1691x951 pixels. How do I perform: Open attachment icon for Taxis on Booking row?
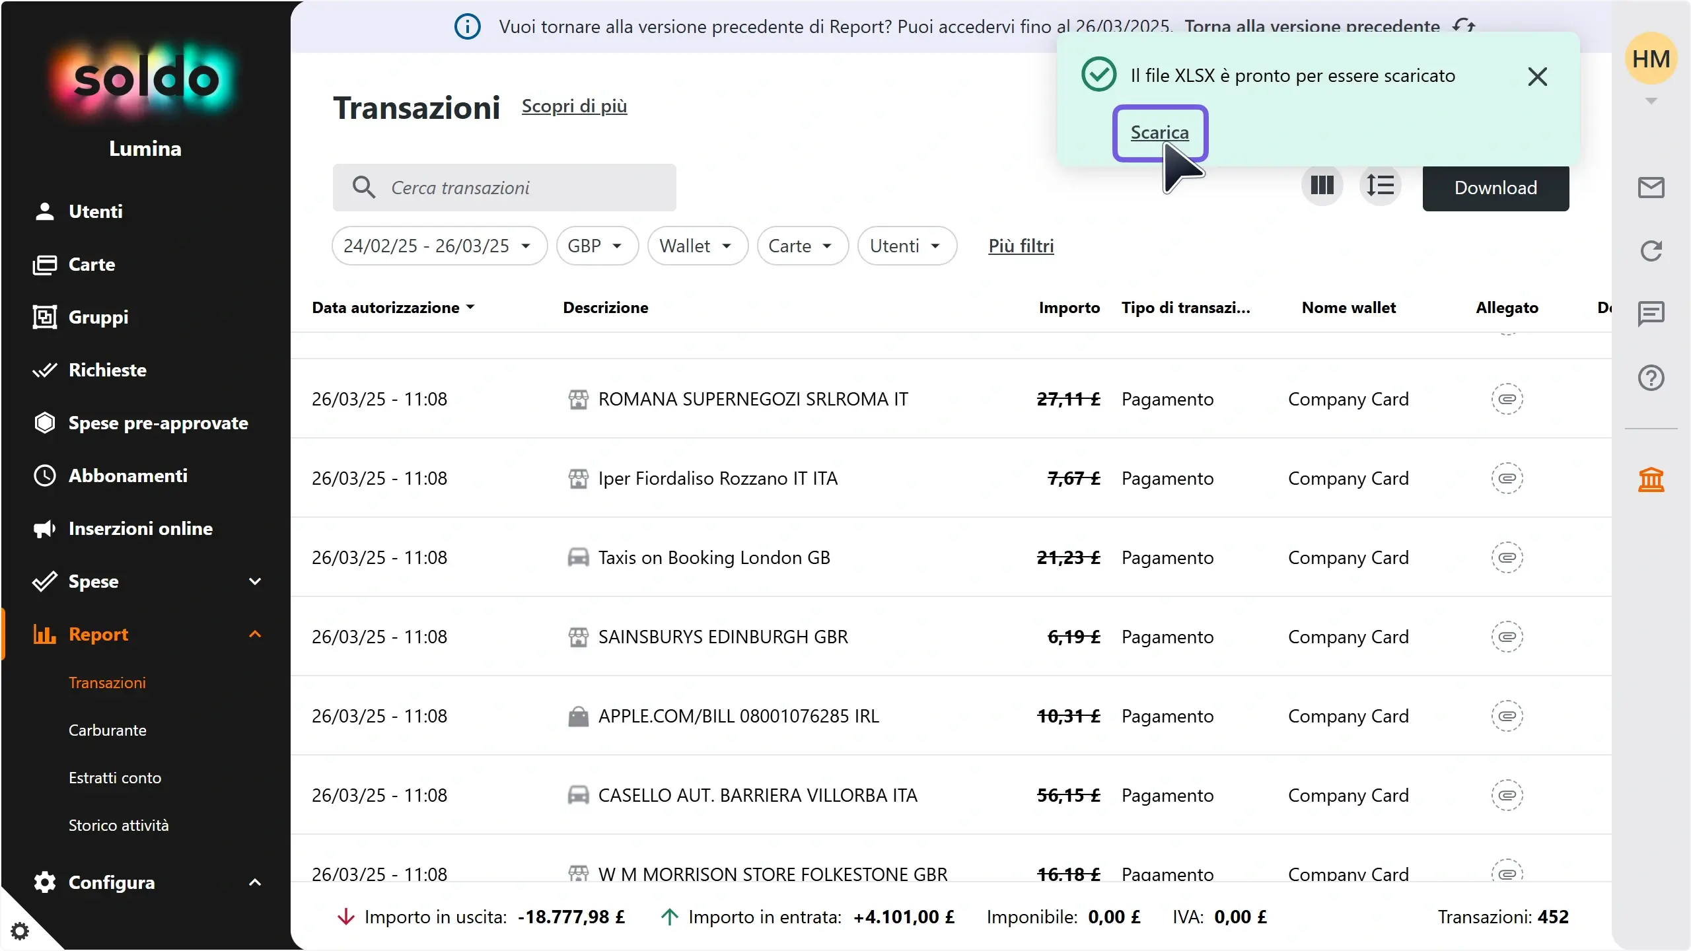[x=1507, y=557]
